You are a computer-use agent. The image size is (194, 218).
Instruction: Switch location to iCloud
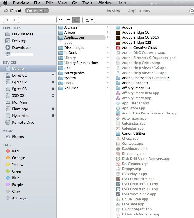[x=13, y=11]
